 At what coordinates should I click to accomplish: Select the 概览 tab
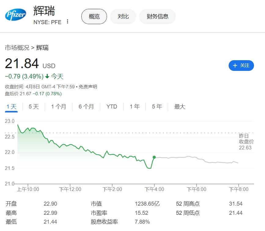click(94, 16)
